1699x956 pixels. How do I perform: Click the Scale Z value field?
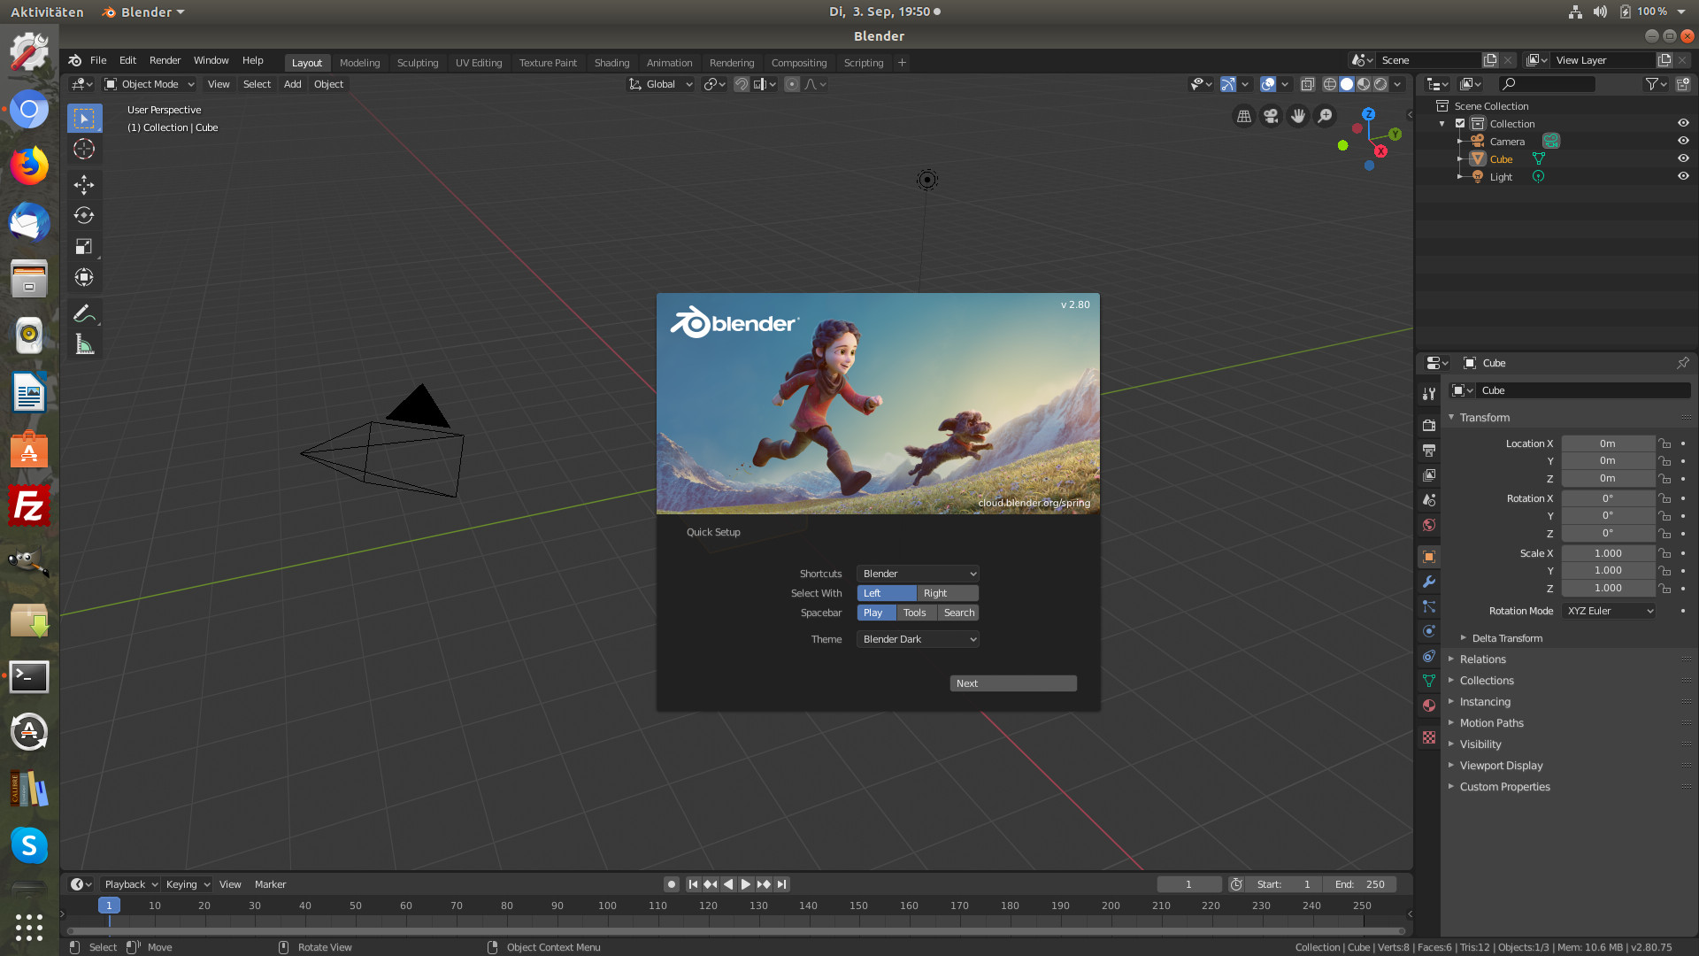1608,589
